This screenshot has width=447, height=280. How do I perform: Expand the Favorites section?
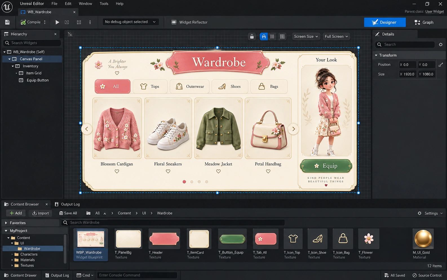pyautogui.click(x=6, y=223)
